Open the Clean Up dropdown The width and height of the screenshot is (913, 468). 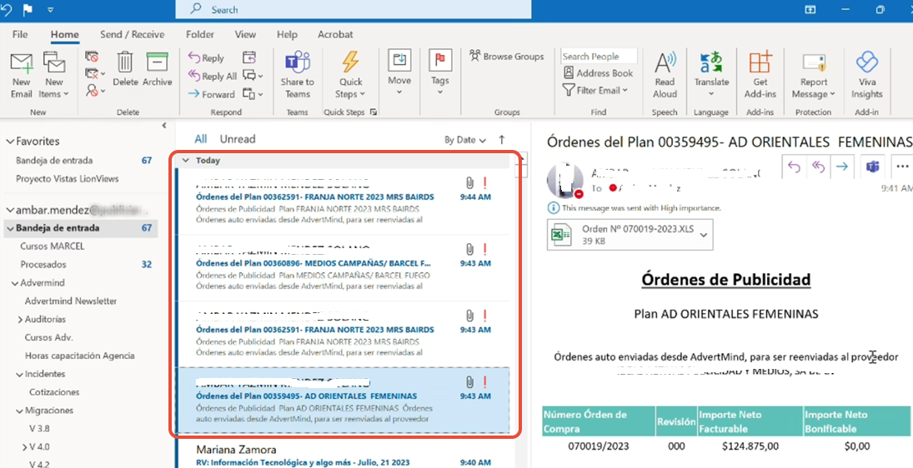coord(95,73)
